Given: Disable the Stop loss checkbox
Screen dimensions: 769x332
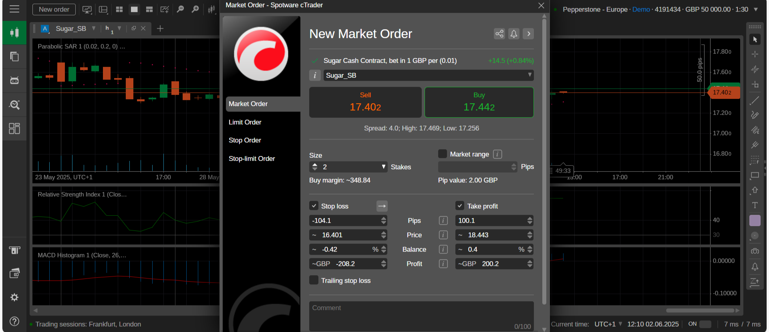Looking at the screenshot, I should point(314,206).
